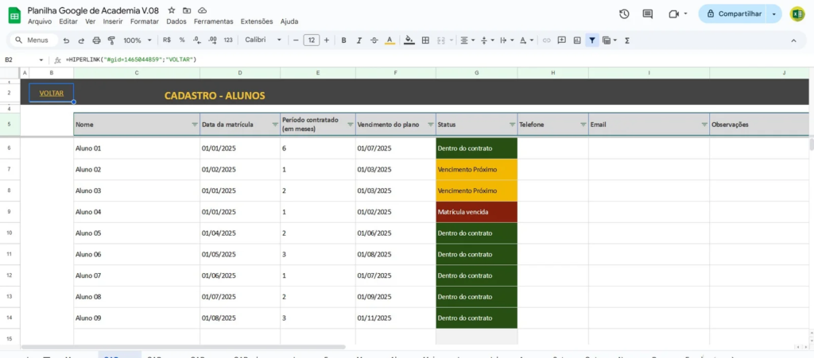Open the Extensões menu
Image resolution: width=814 pixels, height=358 pixels.
(256, 21)
